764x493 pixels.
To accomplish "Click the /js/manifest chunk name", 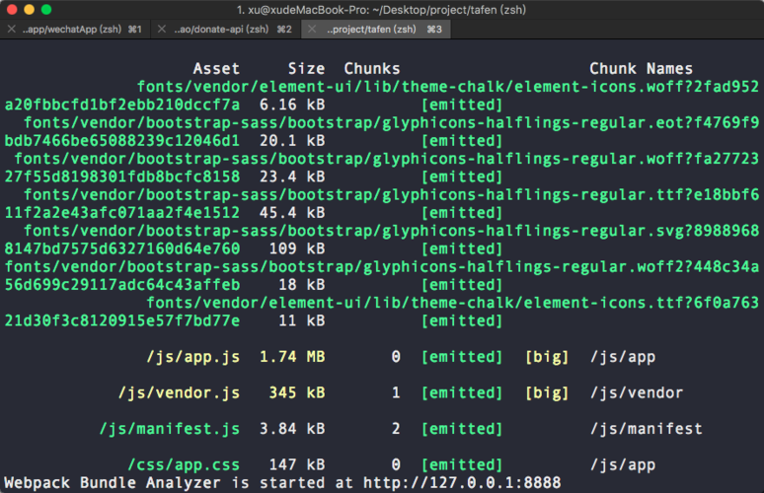I will point(646,429).
